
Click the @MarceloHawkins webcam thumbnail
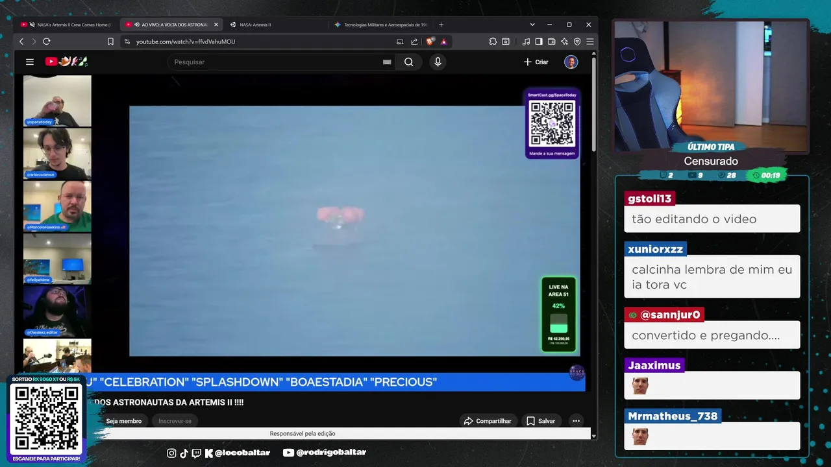click(x=57, y=206)
